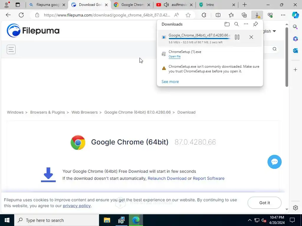Open the Edge profile icon
Image resolution: width=302 pixels, height=226 pixels.
(x=7, y=5)
